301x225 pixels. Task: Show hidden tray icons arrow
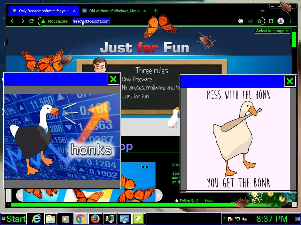pyautogui.click(x=224, y=219)
